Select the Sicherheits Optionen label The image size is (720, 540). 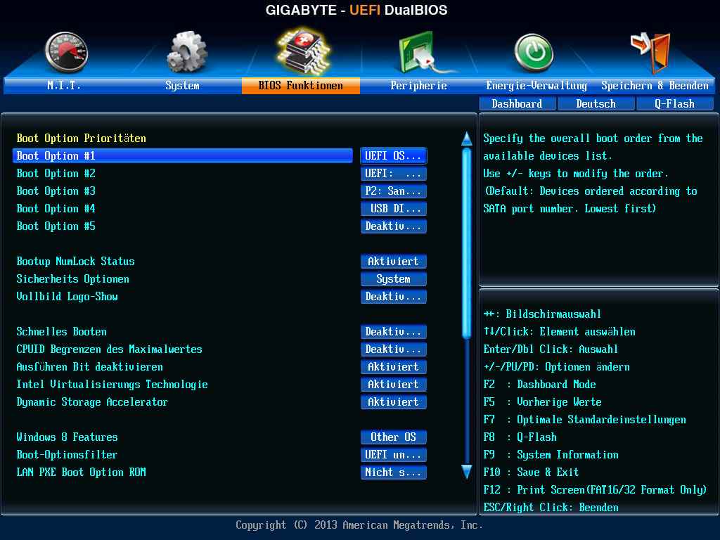click(x=73, y=278)
